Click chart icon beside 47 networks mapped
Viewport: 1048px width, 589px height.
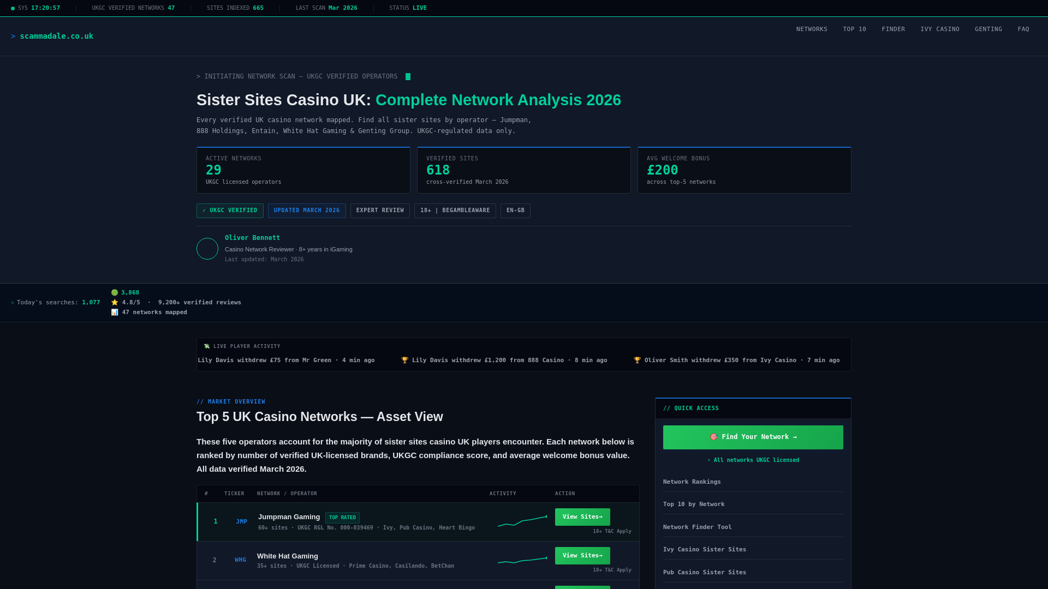[115, 312]
